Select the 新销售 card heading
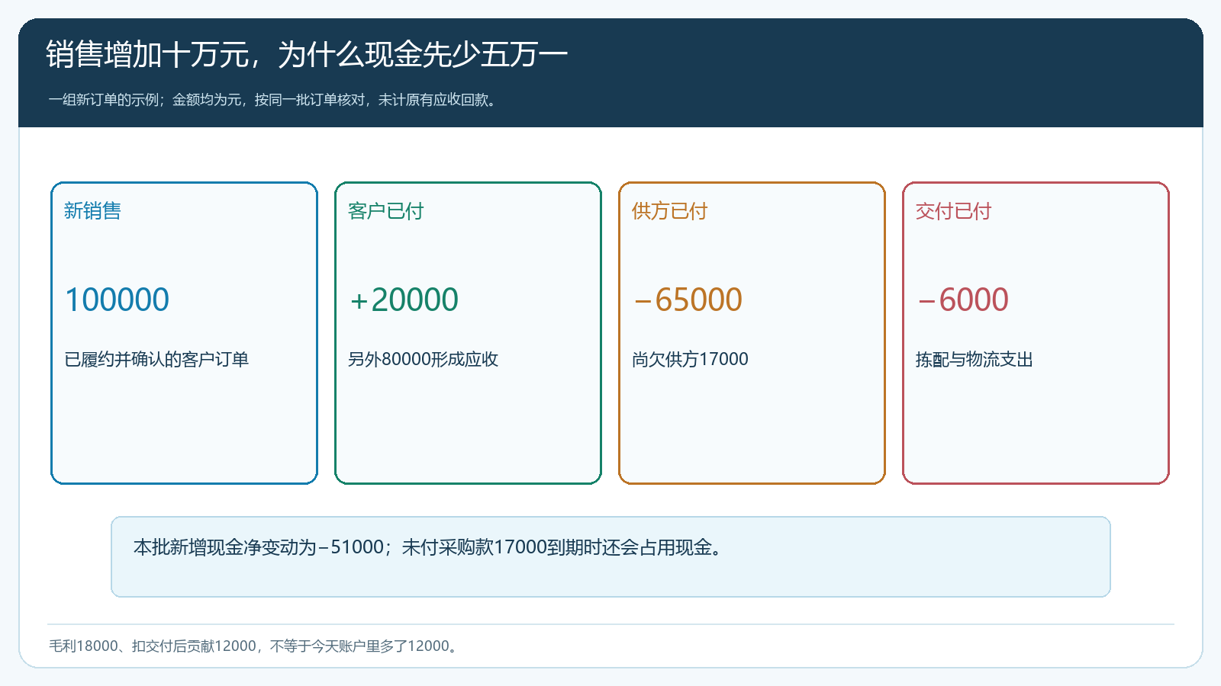Viewport: 1221px width, 686px height. point(92,211)
